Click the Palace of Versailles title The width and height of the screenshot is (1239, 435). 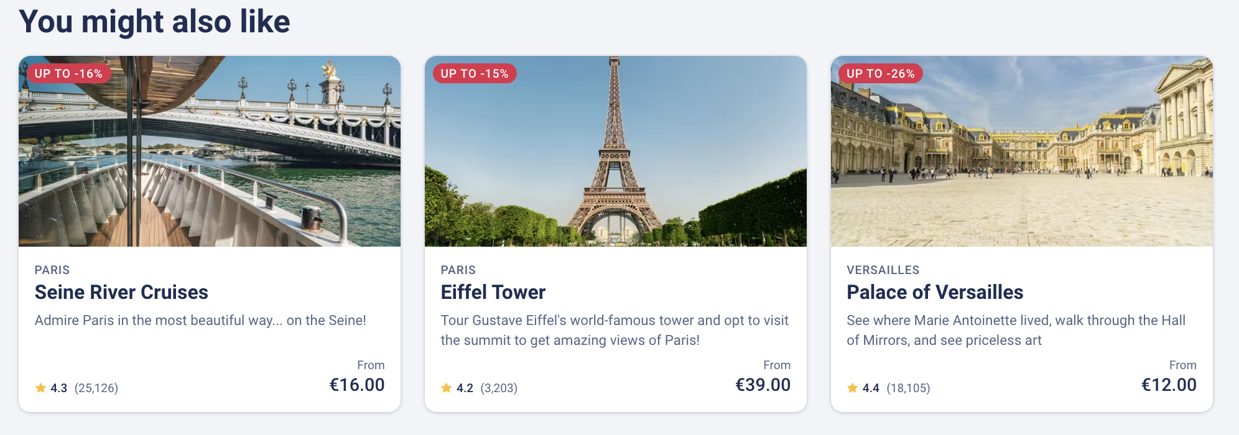pos(935,292)
